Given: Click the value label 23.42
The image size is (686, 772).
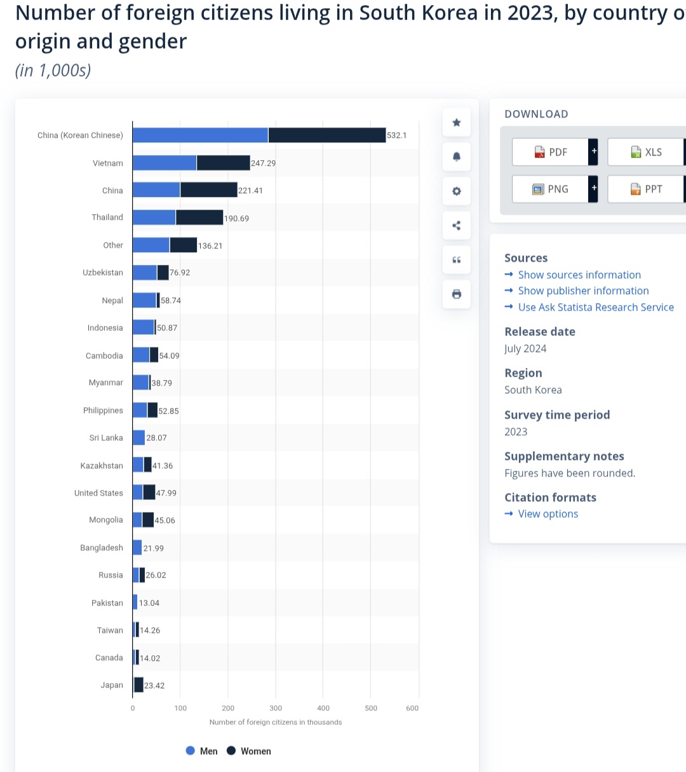Looking at the screenshot, I should [x=154, y=686].
